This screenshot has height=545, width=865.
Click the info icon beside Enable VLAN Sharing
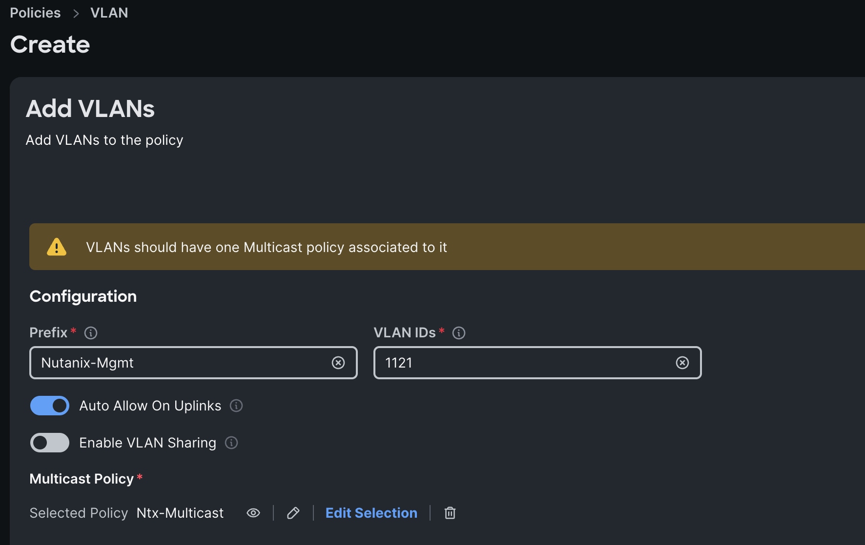(232, 443)
